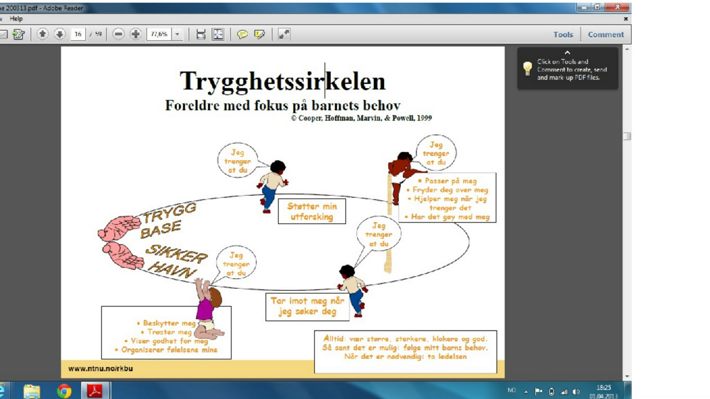Screen dimensions: 710x399
Task: Click the page number input field
Action: [x=78, y=34]
